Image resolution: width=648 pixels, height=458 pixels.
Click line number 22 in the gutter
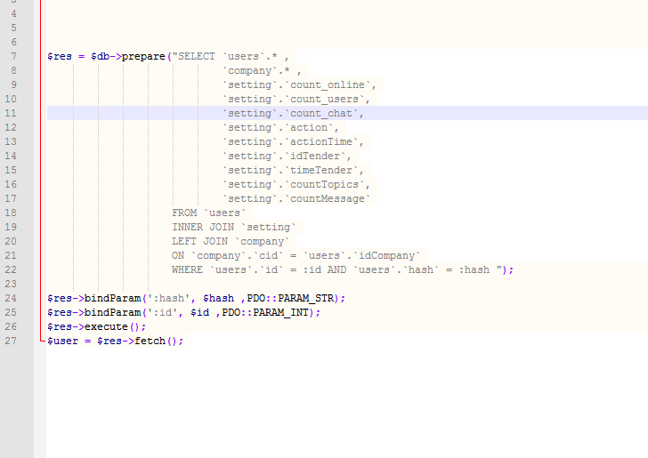click(x=12, y=270)
